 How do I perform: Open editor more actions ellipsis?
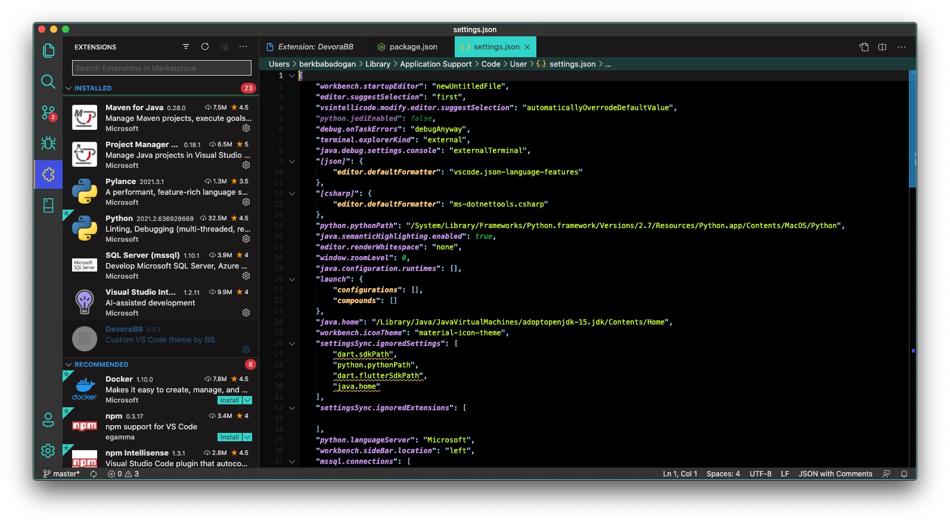pyautogui.click(x=902, y=47)
